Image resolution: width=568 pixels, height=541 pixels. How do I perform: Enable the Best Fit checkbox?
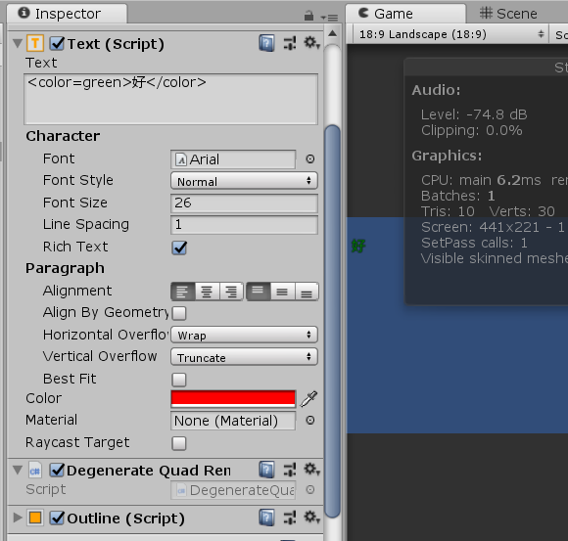coord(179,380)
